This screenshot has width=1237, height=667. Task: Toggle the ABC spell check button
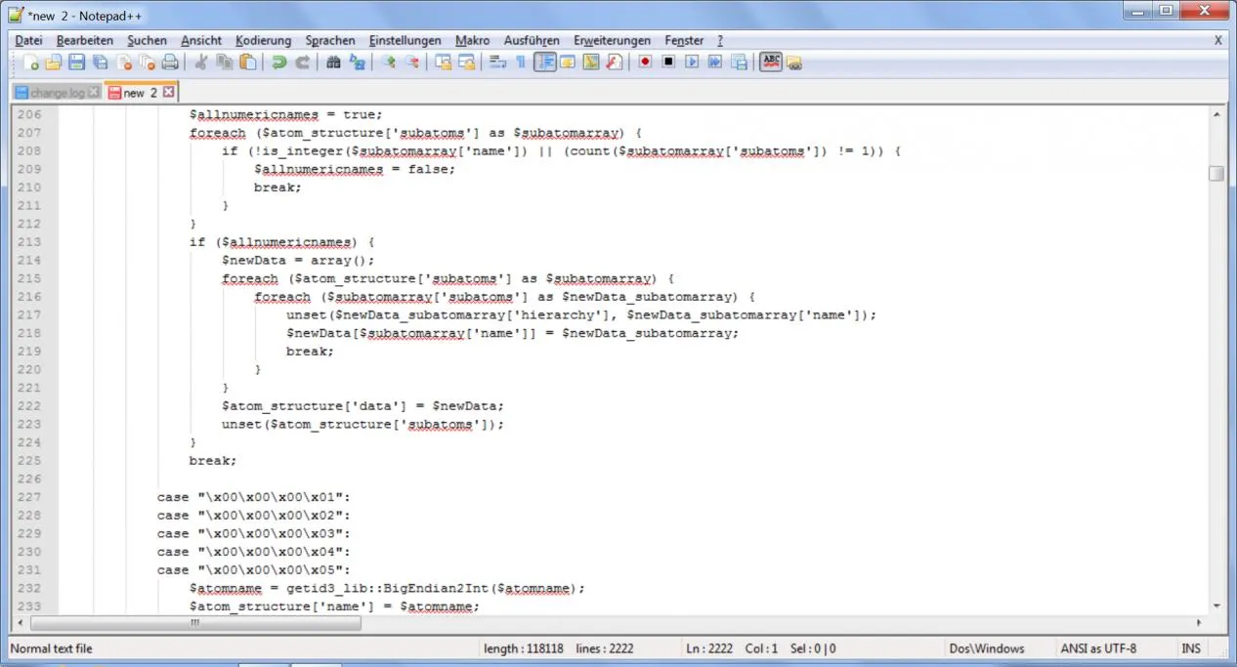point(771,63)
